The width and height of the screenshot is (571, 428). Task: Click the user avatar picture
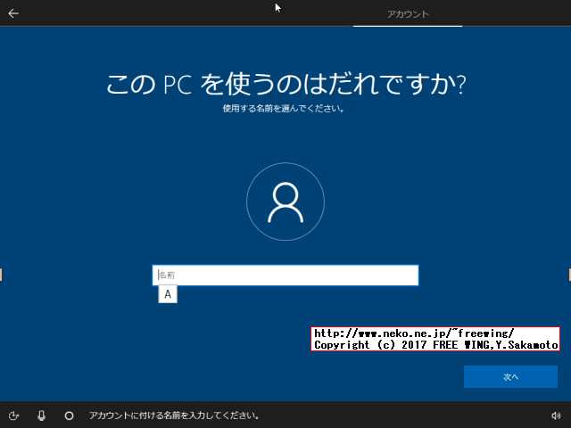[285, 202]
